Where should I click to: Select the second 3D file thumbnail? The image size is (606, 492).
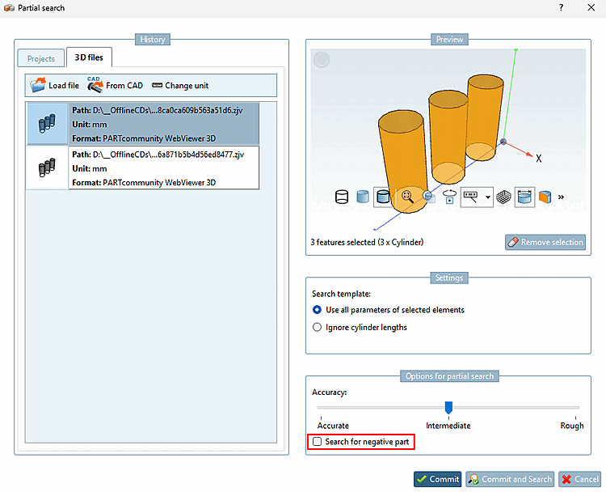pos(47,168)
